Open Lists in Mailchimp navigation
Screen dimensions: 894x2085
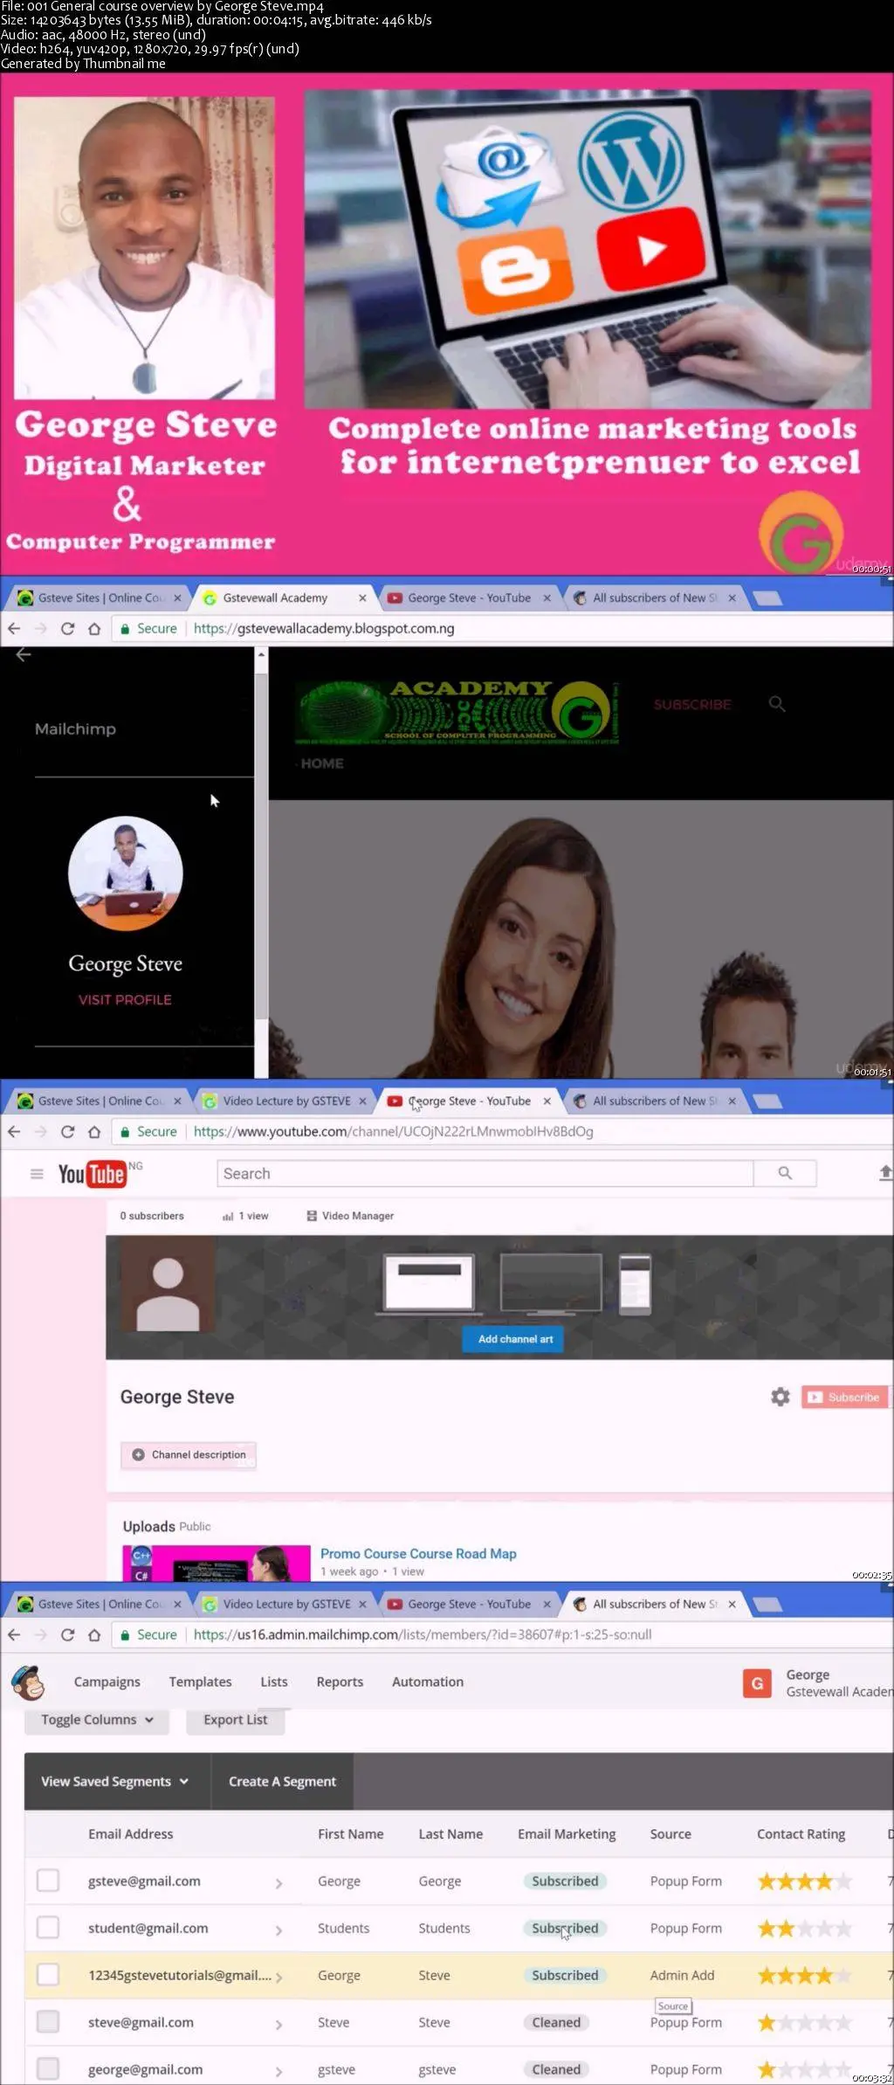click(273, 1681)
